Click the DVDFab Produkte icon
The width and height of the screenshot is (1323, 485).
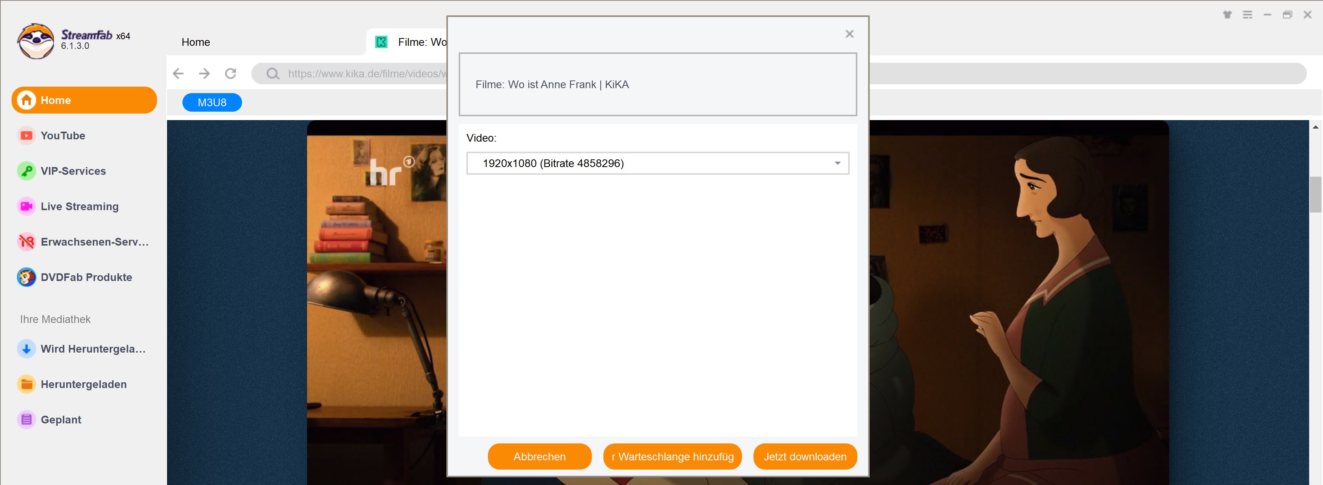point(26,277)
